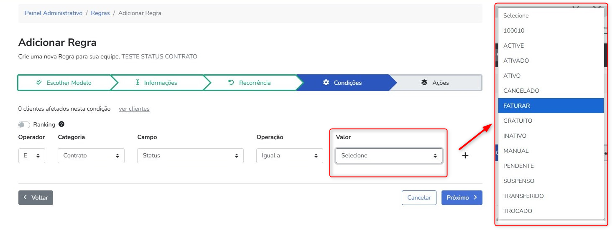Click the checkmark icon in Escolher Modelo

39,83
